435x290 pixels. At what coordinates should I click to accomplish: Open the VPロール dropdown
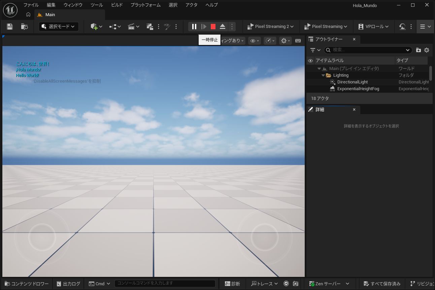point(374,27)
